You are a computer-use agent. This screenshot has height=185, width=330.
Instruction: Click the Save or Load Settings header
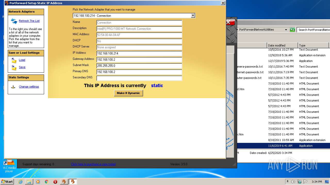26,53
